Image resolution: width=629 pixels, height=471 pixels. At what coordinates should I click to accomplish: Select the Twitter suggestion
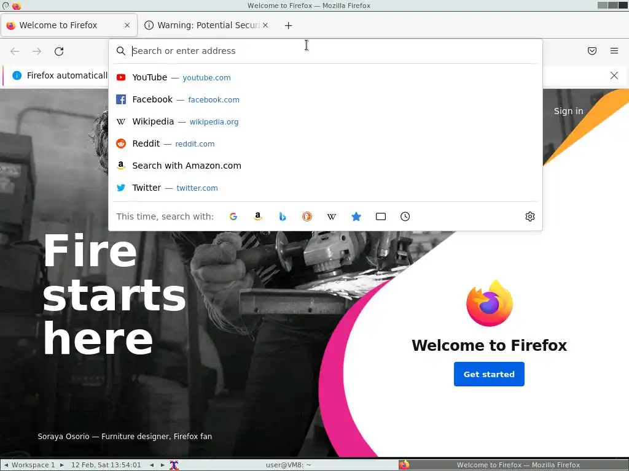[x=326, y=188]
